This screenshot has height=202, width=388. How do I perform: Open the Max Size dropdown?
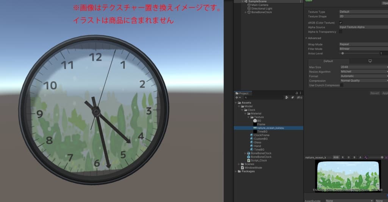(364, 67)
